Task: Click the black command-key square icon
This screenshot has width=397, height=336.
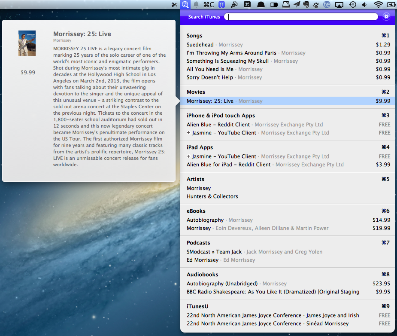Action: [247, 5]
